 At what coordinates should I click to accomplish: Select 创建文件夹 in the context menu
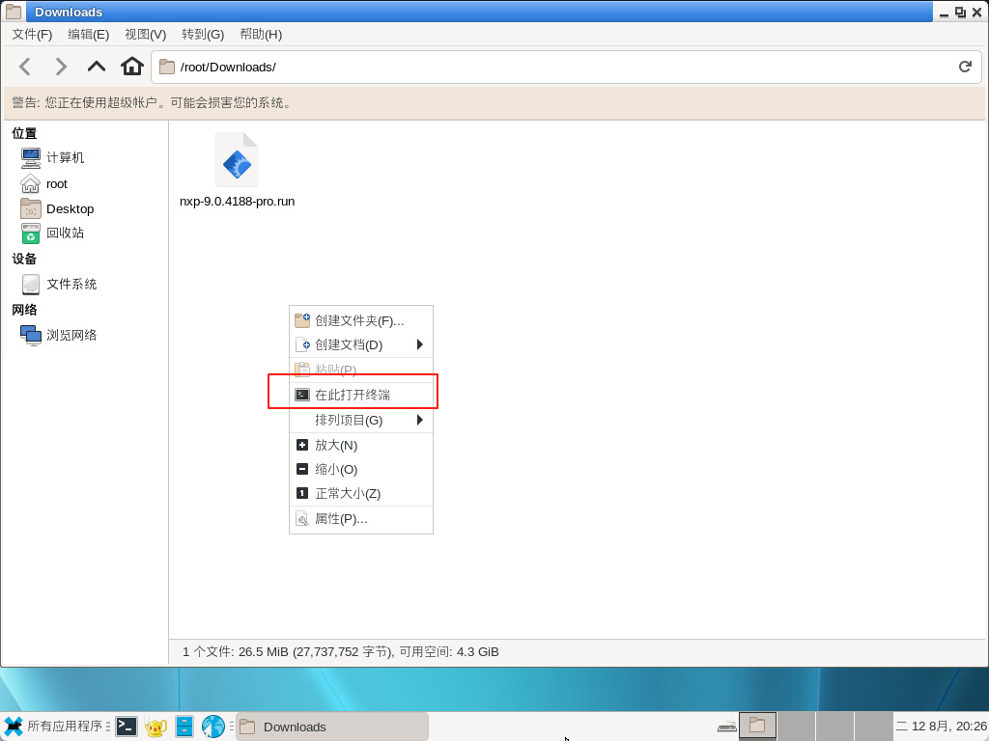click(358, 320)
